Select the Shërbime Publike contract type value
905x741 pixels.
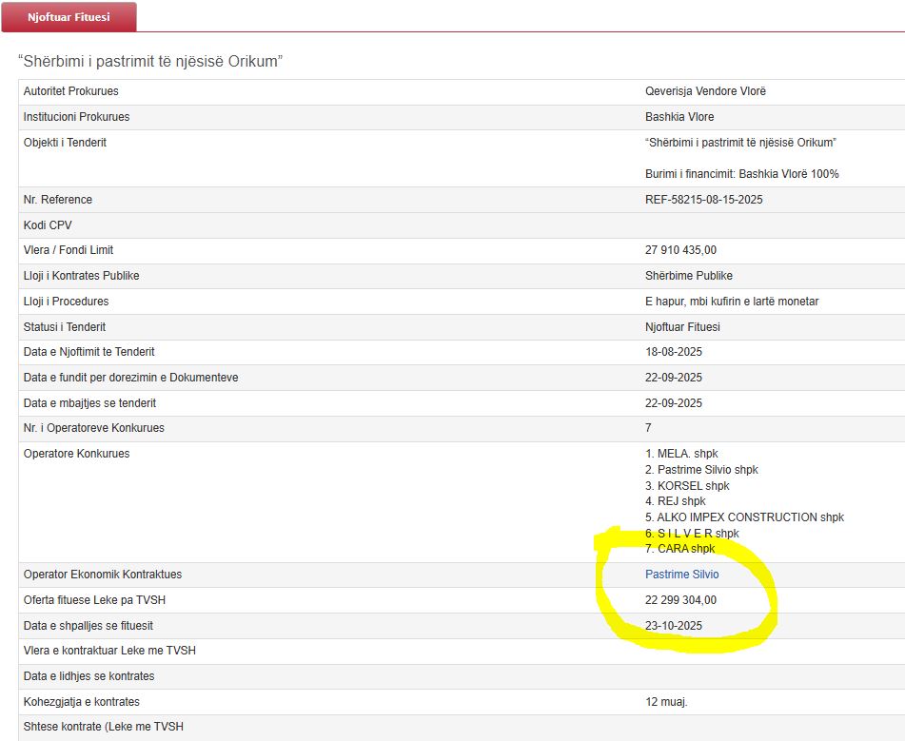tap(689, 276)
